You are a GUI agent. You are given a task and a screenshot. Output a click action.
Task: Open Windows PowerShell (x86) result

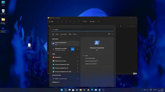click(x=62, y=64)
